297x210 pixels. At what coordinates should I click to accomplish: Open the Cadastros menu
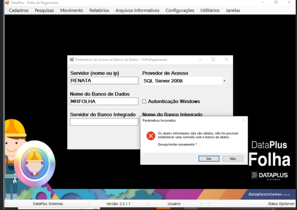(x=19, y=10)
